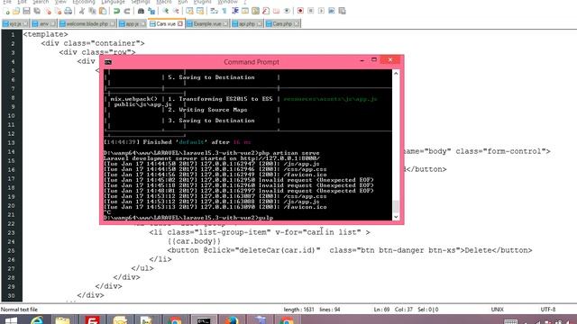The image size is (577, 324).
Task: Open Find with the binoculars icon
Action: coord(141,11)
